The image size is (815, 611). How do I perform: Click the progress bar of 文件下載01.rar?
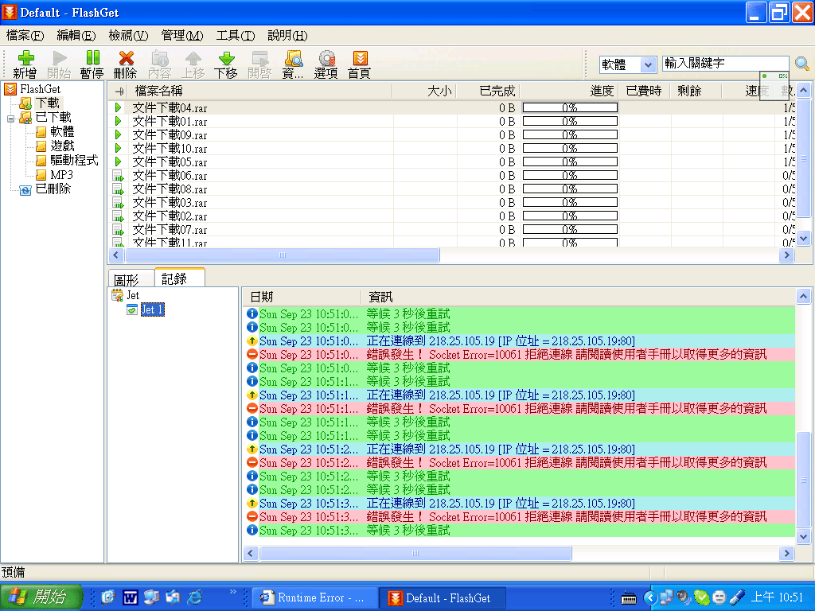pyautogui.click(x=570, y=121)
